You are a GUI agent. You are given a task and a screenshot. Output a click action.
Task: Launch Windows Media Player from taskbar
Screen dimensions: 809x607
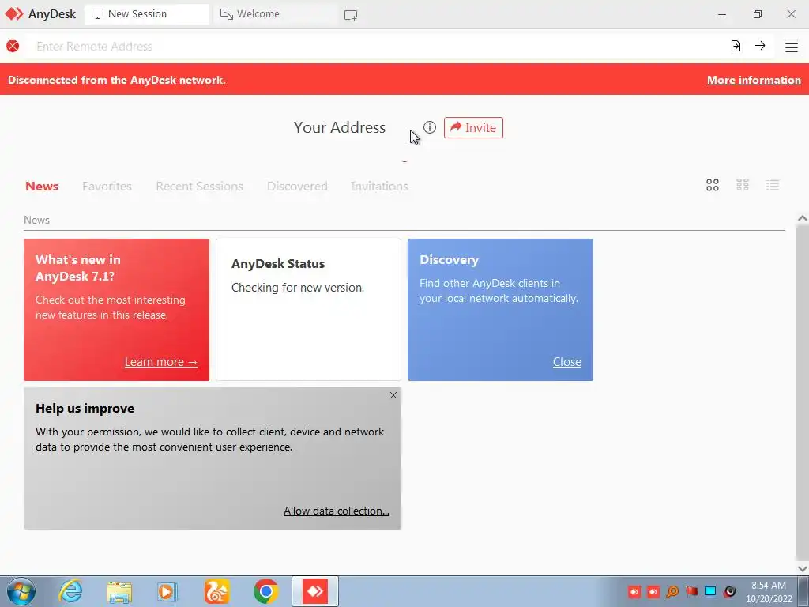[x=167, y=591]
